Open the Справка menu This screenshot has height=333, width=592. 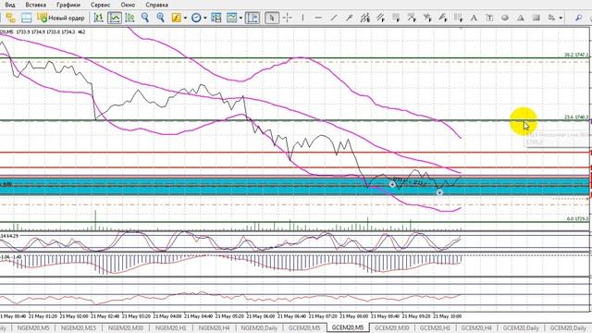coord(156,5)
